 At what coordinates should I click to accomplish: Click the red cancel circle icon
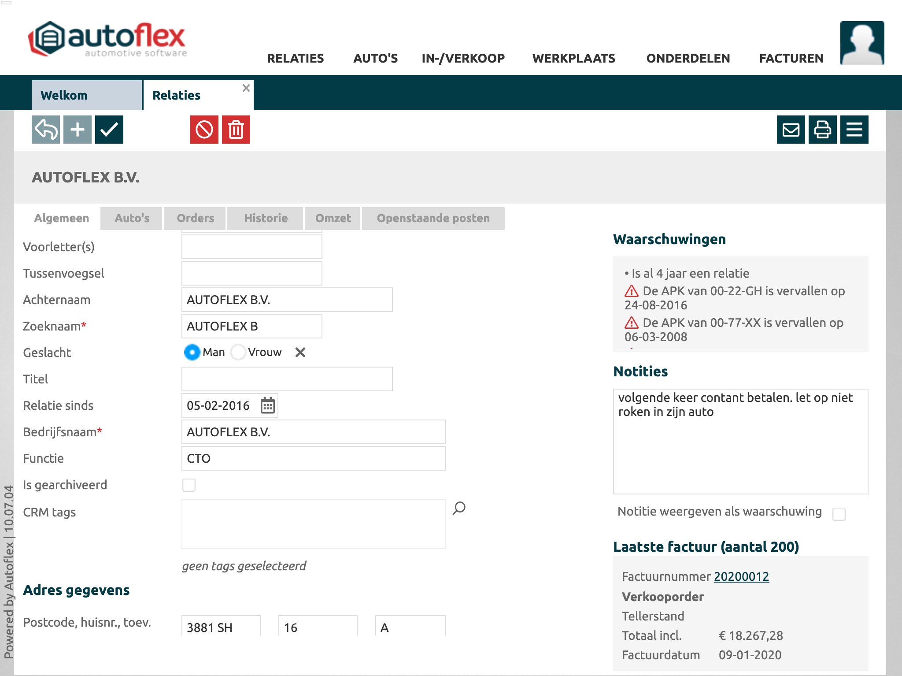(x=204, y=130)
